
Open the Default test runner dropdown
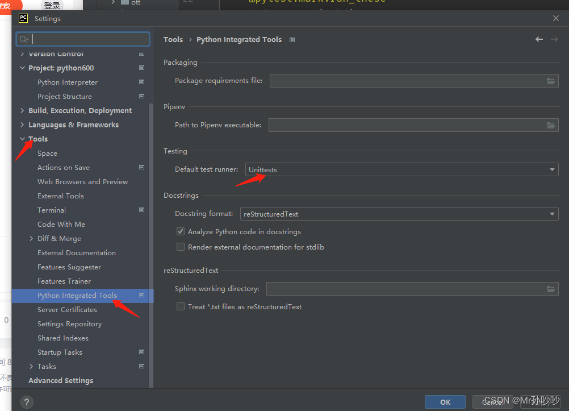[x=401, y=170]
